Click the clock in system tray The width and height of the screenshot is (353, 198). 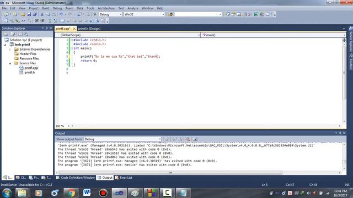(340, 193)
